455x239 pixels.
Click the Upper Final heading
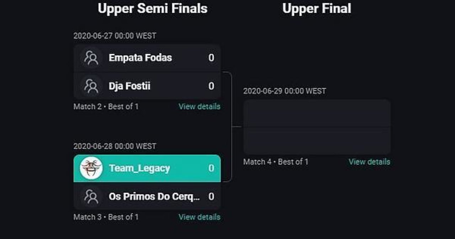(x=316, y=9)
